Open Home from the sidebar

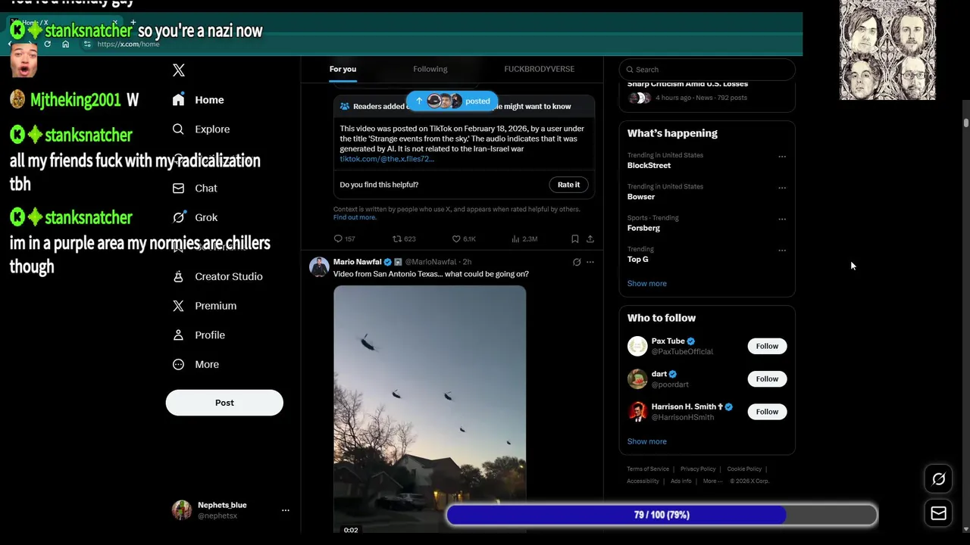[x=199, y=100]
